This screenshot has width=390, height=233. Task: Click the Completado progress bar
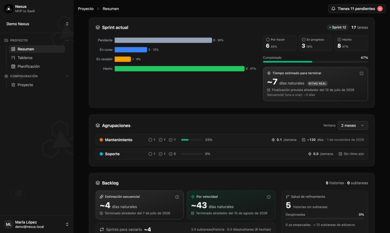(x=315, y=62)
